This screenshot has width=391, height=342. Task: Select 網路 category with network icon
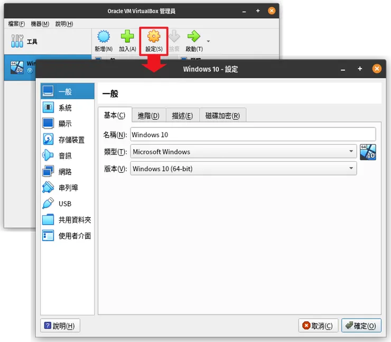point(68,172)
